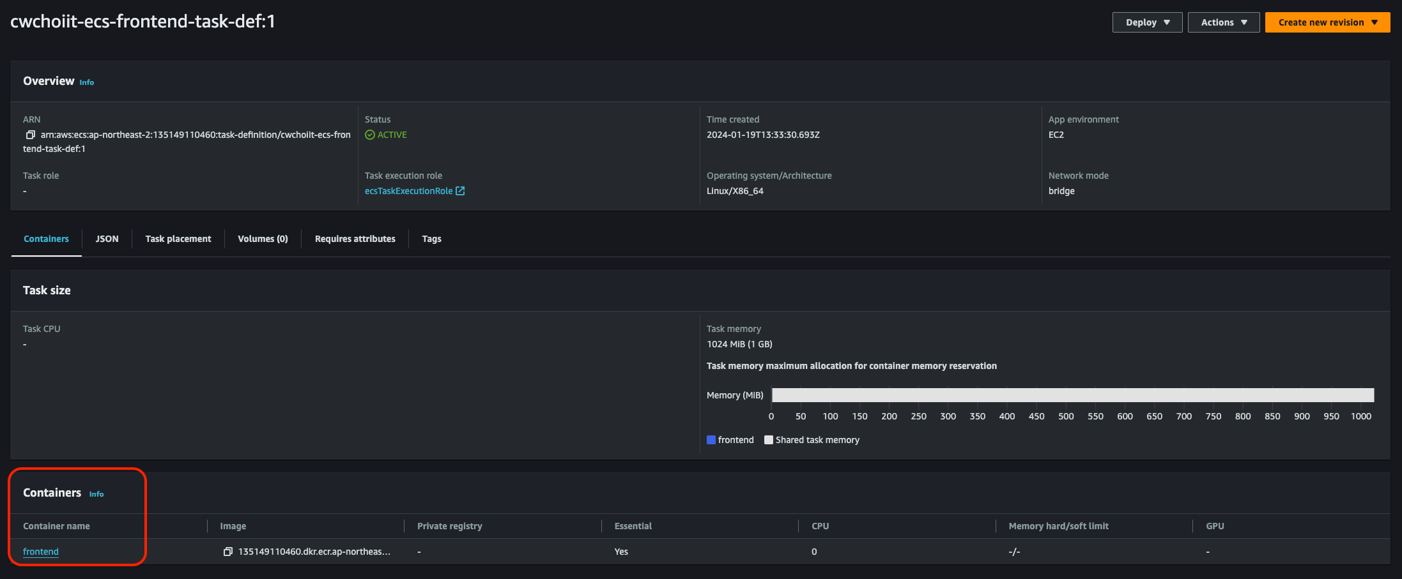This screenshot has width=1402, height=579.
Task: Open the Tags tab
Action: tap(431, 239)
